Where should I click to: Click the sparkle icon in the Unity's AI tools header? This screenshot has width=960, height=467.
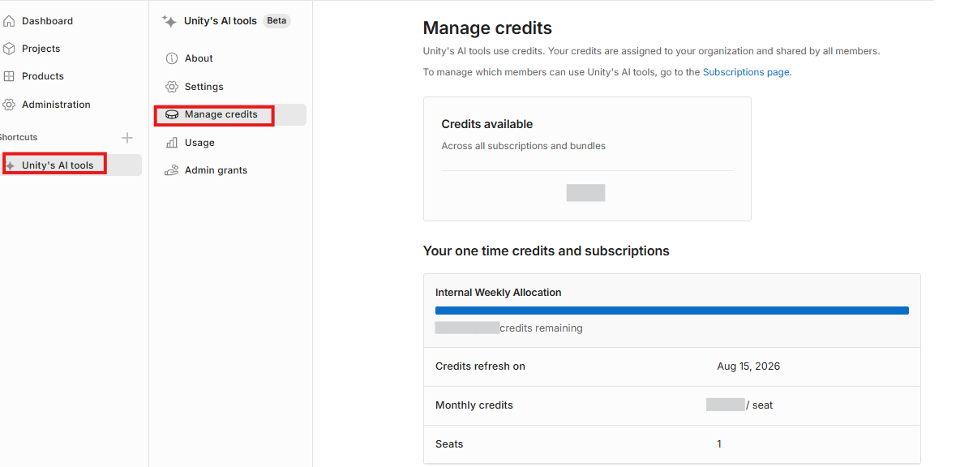[x=169, y=21]
